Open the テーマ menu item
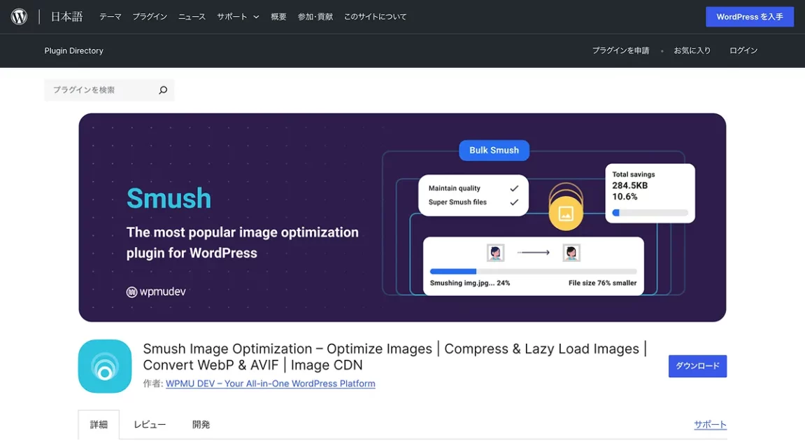The height and width of the screenshot is (441, 805). (111, 17)
